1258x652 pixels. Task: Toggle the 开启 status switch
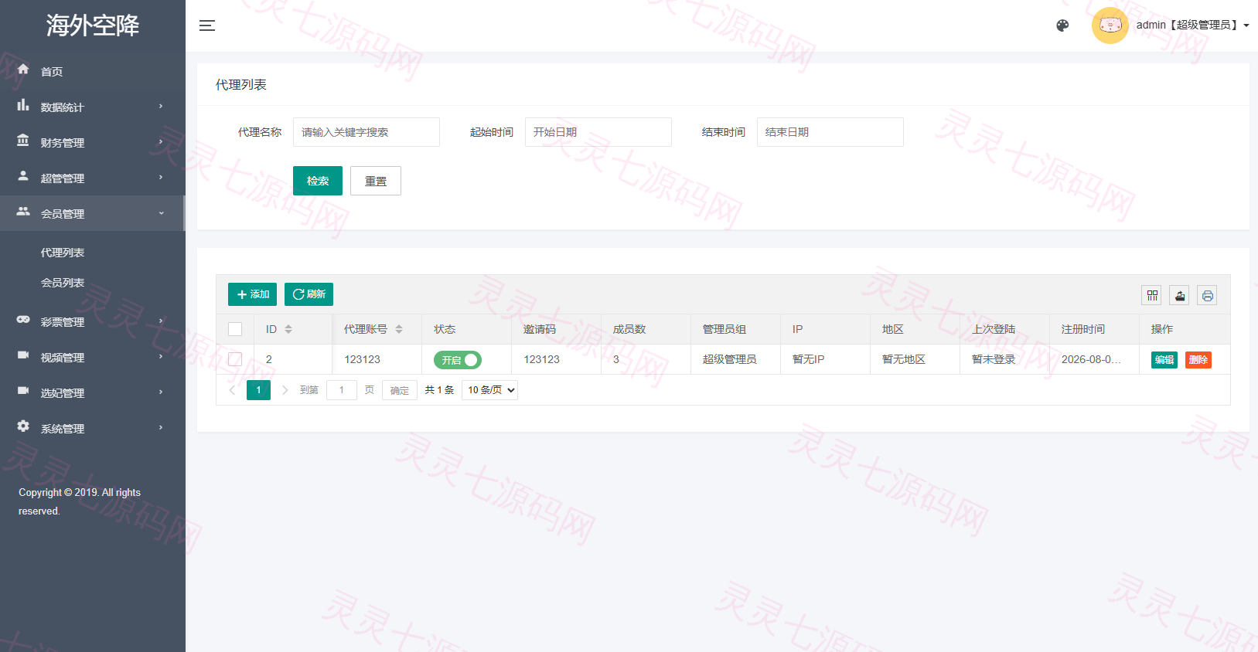coord(457,360)
